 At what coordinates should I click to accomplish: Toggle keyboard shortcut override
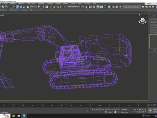47,7
